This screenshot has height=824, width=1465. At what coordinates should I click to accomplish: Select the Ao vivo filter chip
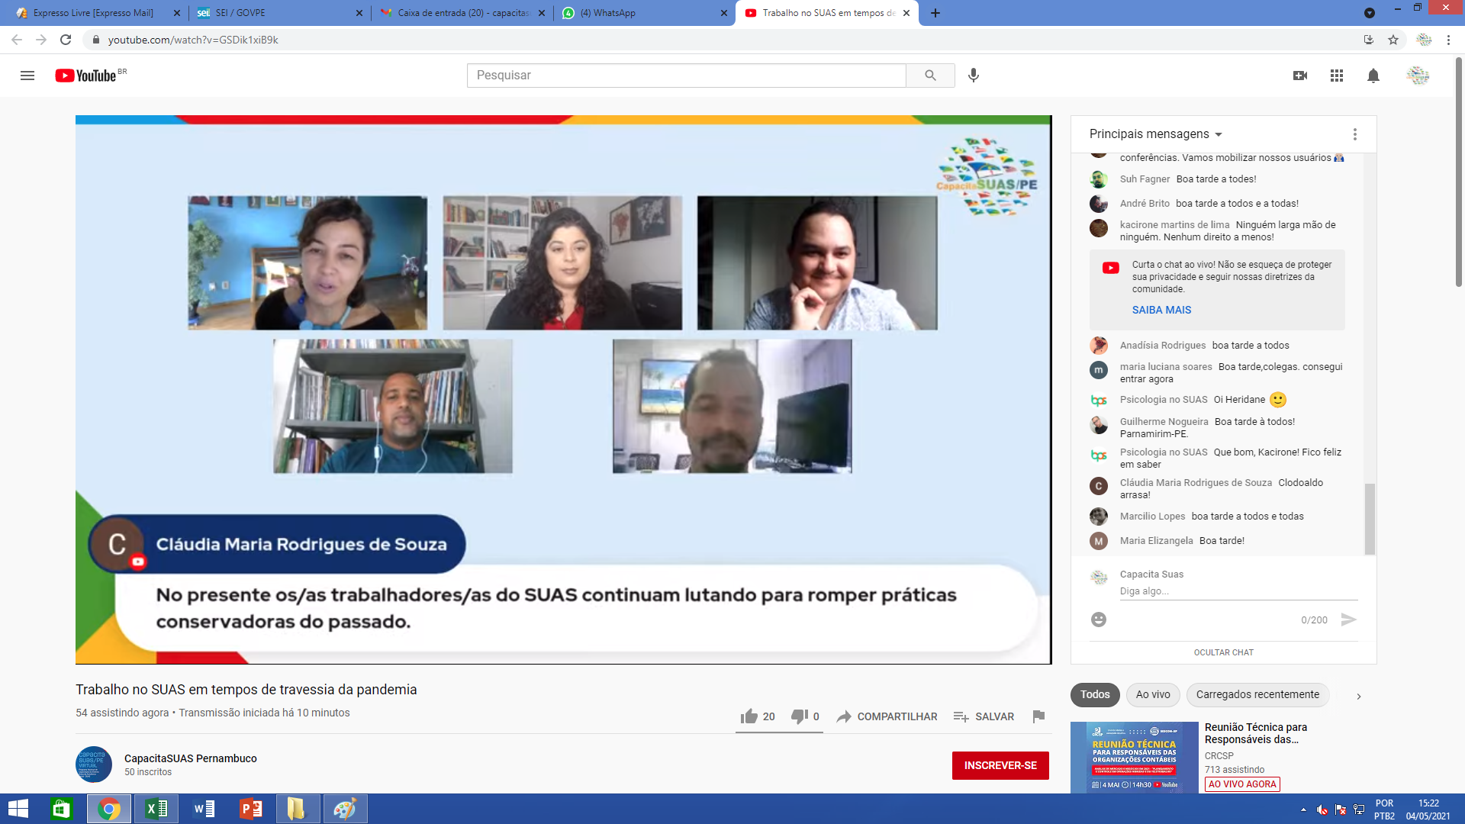1152,694
